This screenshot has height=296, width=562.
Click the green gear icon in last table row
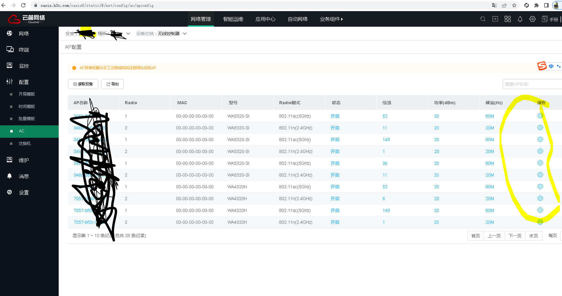(x=540, y=222)
